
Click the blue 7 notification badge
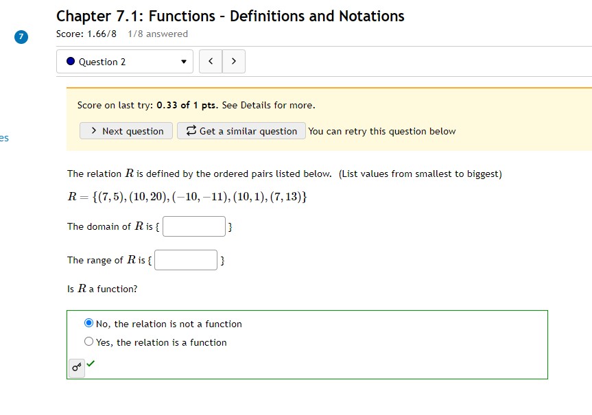pos(21,37)
